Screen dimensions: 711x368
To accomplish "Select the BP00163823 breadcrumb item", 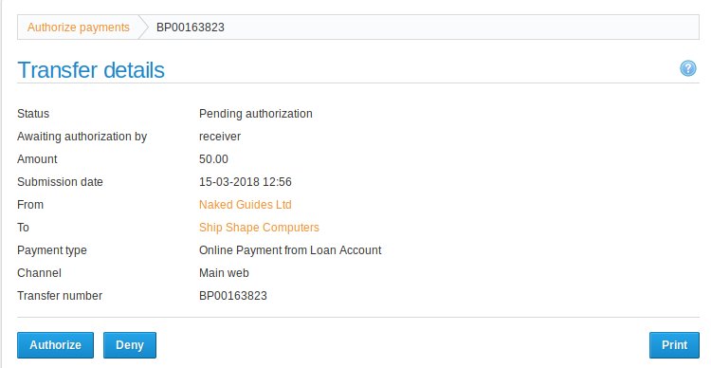I will click(x=191, y=28).
